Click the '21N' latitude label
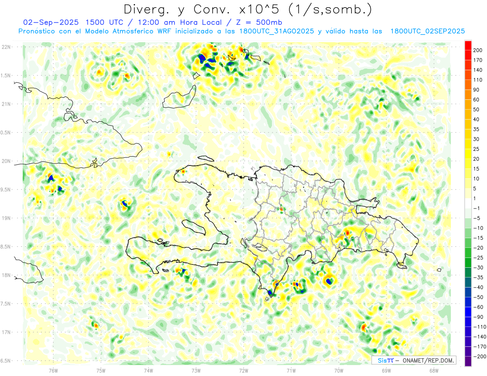This screenshot has height=376, width=487. click(7, 104)
